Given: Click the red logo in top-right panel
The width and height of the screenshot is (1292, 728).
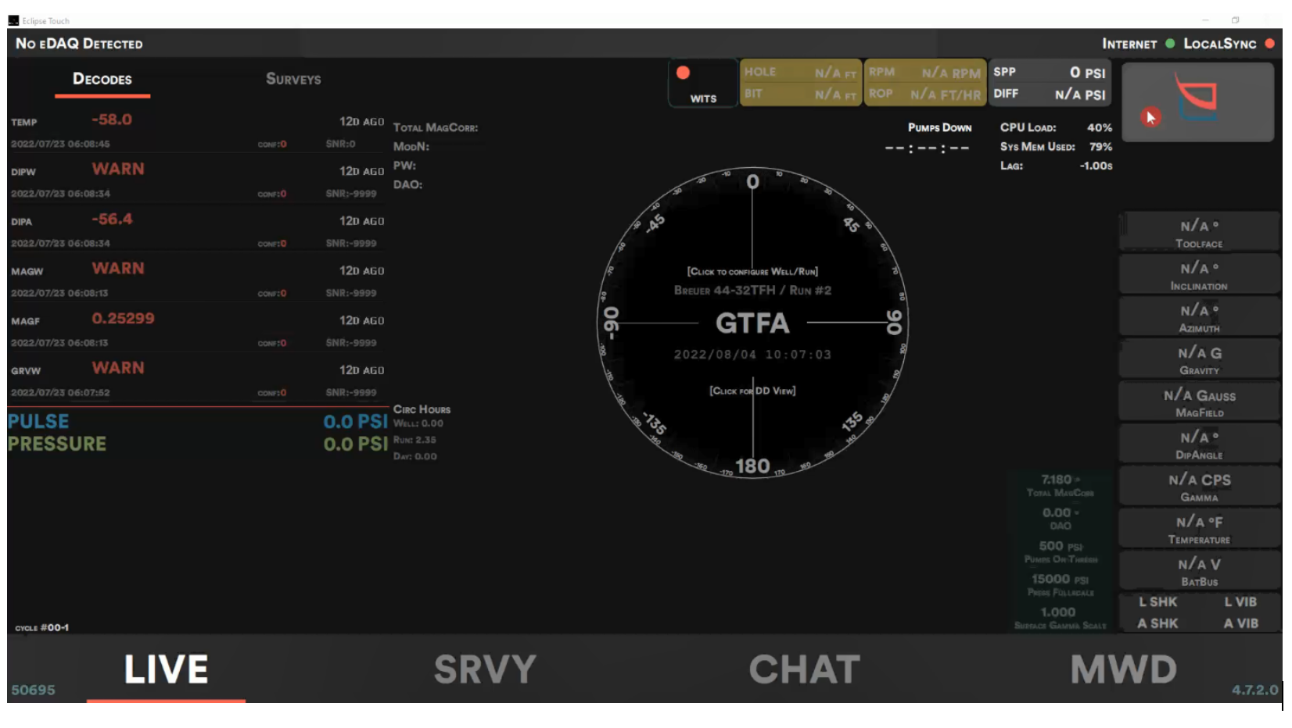Looking at the screenshot, I should click(1197, 94).
